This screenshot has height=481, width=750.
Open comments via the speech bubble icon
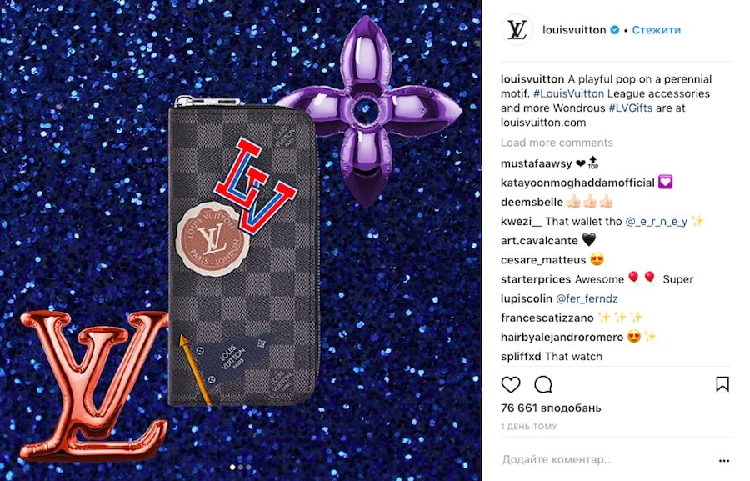click(543, 384)
